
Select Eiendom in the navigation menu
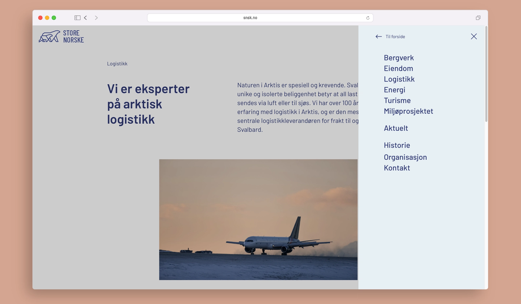coord(398,68)
